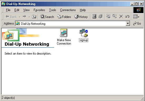Open the Help menu
Image resolution: width=145 pixels, height=101 pixels.
83,10
